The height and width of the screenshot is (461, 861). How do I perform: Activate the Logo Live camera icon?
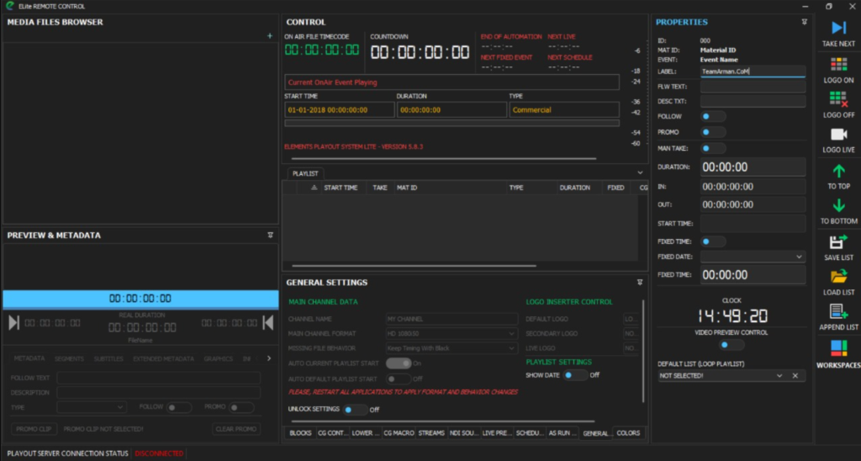pos(838,135)
